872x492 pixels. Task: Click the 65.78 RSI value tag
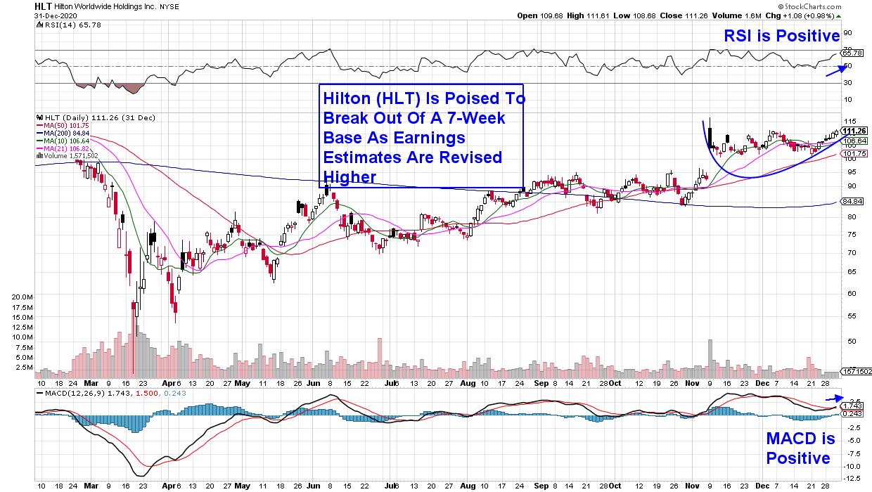pyautogui.click(x=852, y=53)
